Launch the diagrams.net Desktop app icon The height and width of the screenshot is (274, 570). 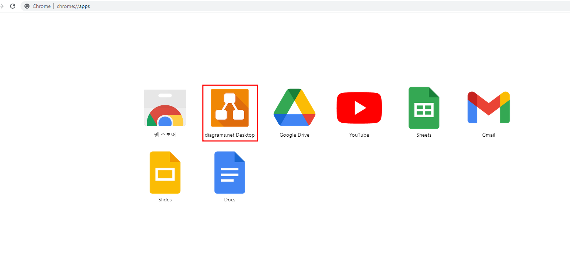click(230, 108)
